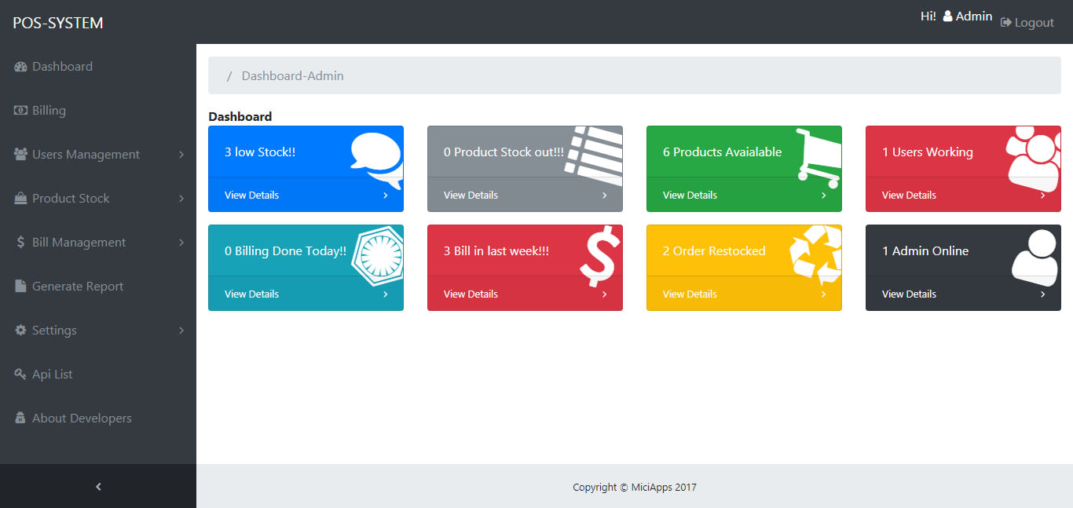Click the Copyright MiciApps 2017 footer text
The image size is (1073, 508).
coord(635,488)
